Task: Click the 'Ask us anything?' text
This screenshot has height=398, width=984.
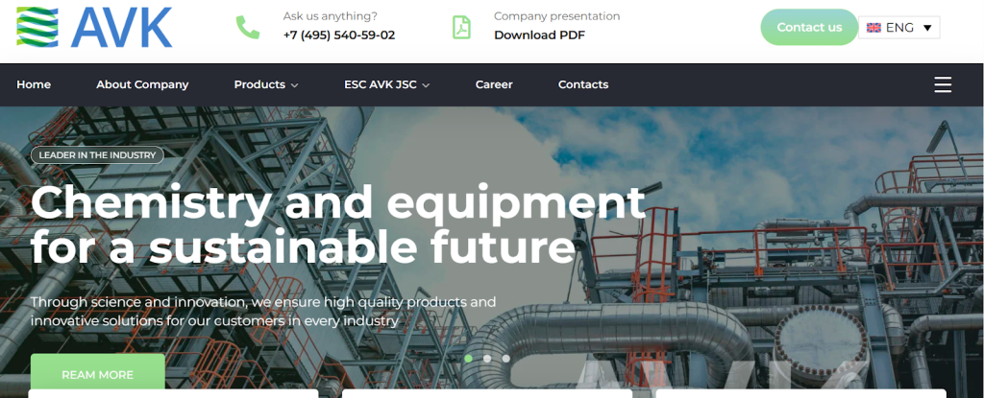Action: coord(331,16)
